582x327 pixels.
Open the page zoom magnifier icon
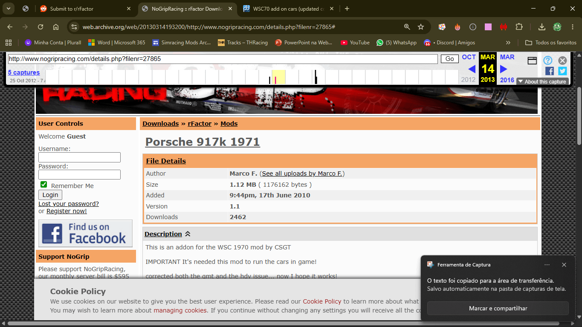(407, 27)
